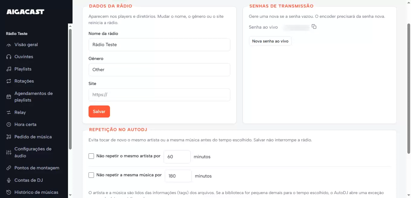Viewport: 411px width, 198px height.
Task: Click the sidebar vertical scrollbar
Action: click(70, 89)
